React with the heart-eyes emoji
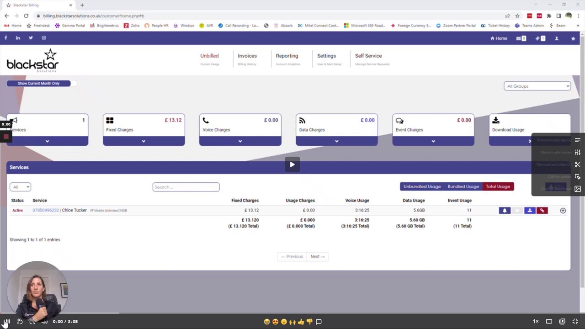 (275, 322)
